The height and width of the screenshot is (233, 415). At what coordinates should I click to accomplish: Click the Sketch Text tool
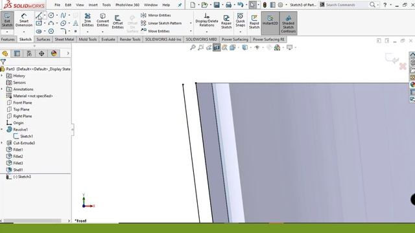tap(75, 23)
